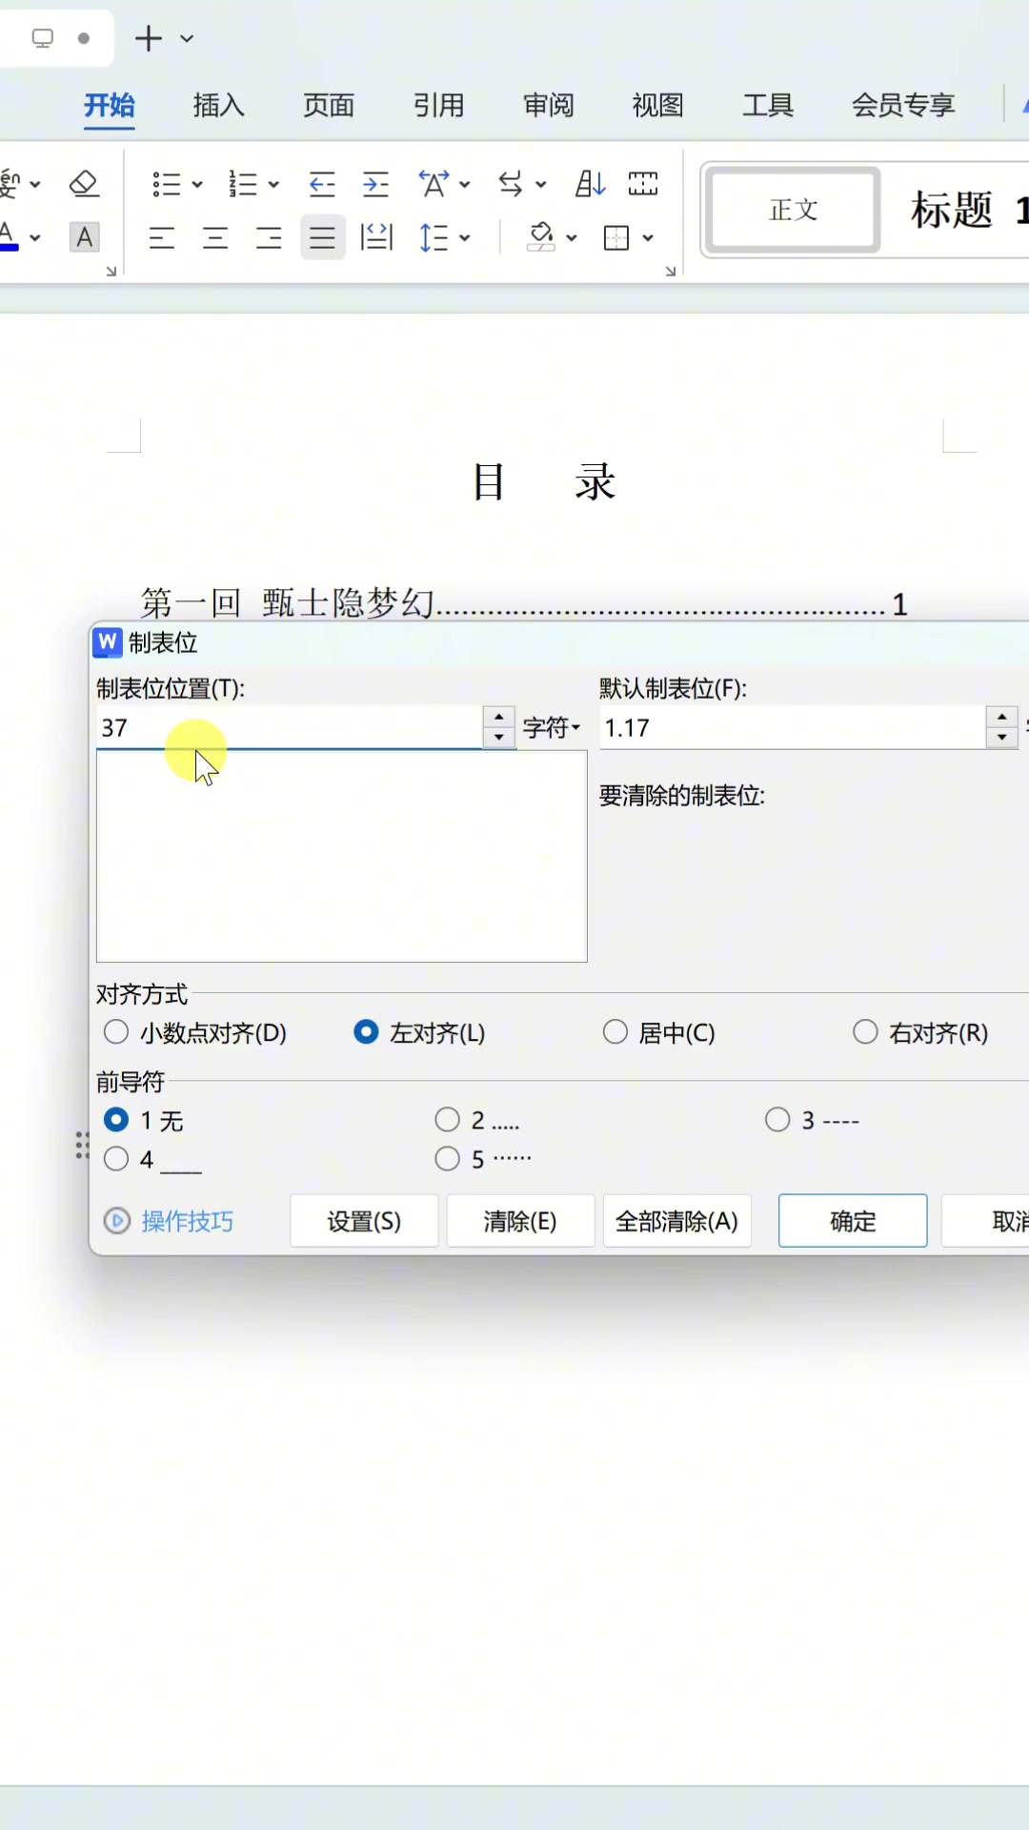Increase tab position with up stepper
Image resolution: width=1029 pixels, height=1830 pixels.
pyautogui.click(x=499, y=717)
